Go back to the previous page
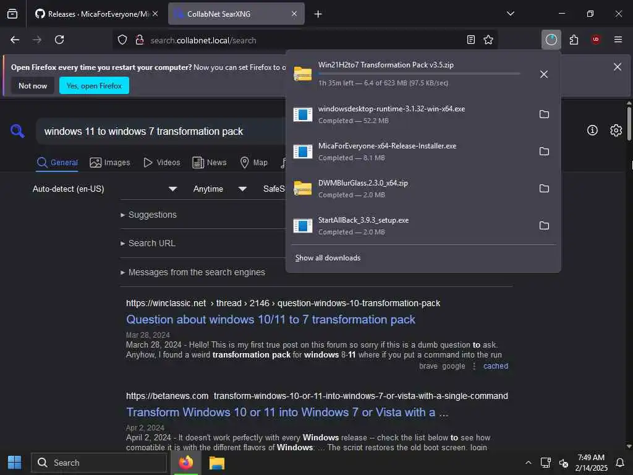This screenshot has width=633, height=475. pyautogui.click(x=15, y=40)
